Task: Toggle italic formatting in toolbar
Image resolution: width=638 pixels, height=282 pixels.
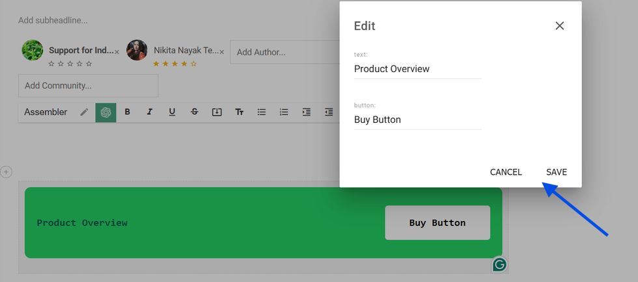Action: pos(150,112)
